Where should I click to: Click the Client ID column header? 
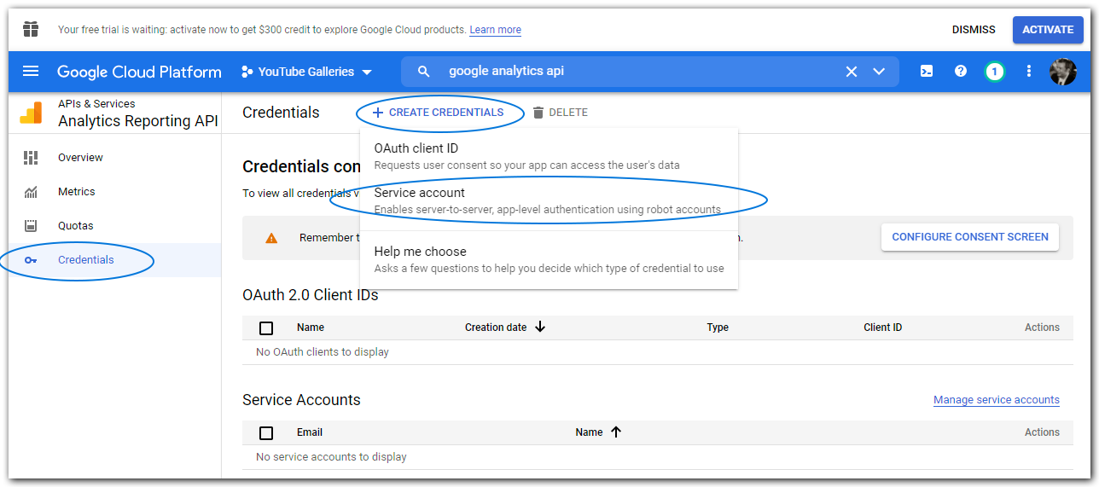click(x=882, y=328)
